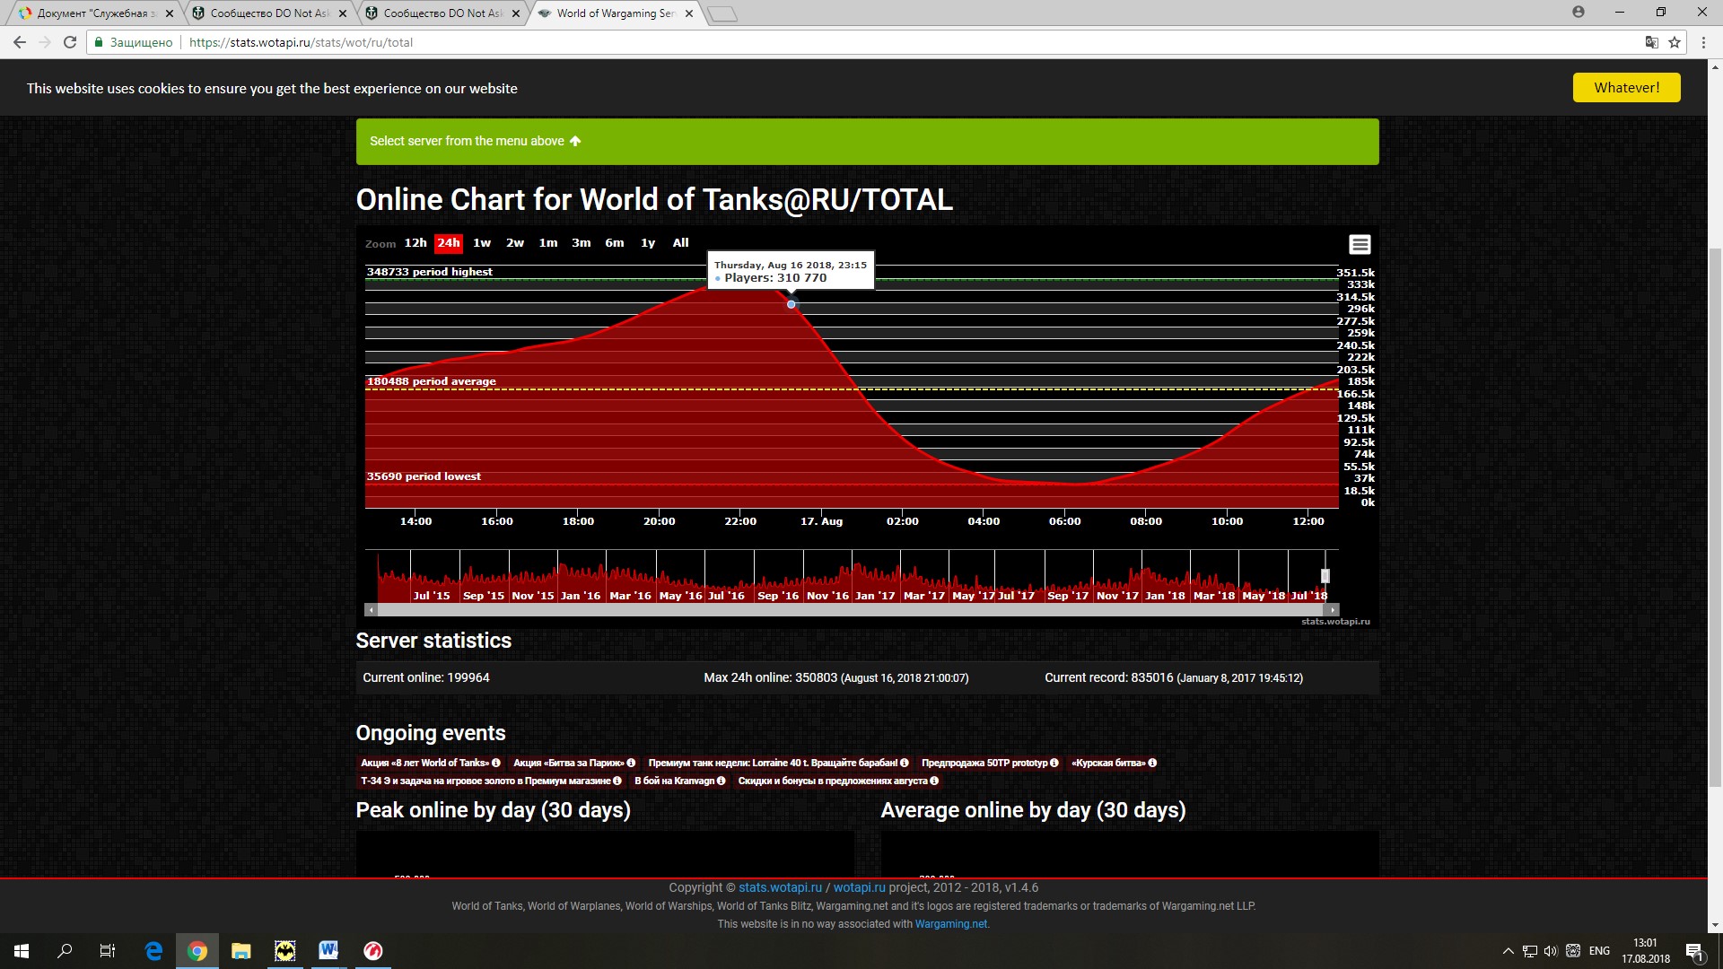Open stats.wotapi.ru footer link
This screenshot has width=1723, height=969.
tap(780, 887)
